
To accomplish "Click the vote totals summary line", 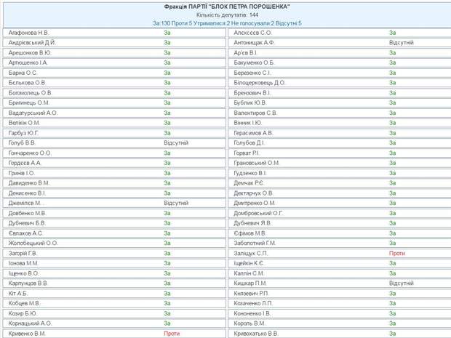I will 227,24.
